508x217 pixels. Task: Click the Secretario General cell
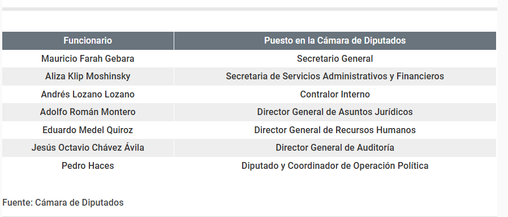point(335,59)
